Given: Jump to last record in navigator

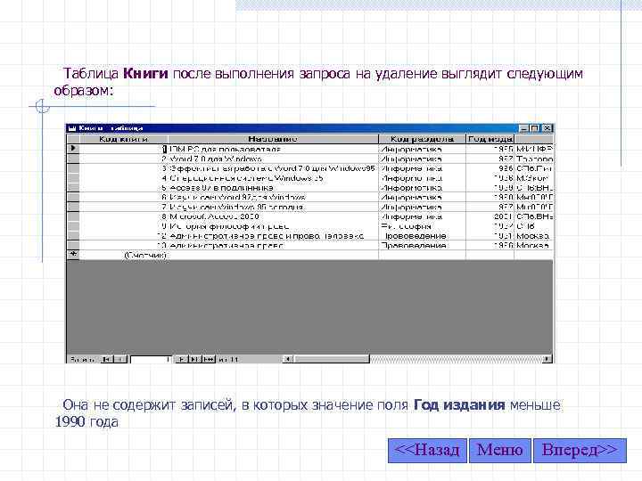Looking at the screenshot, I should (194, 359).
